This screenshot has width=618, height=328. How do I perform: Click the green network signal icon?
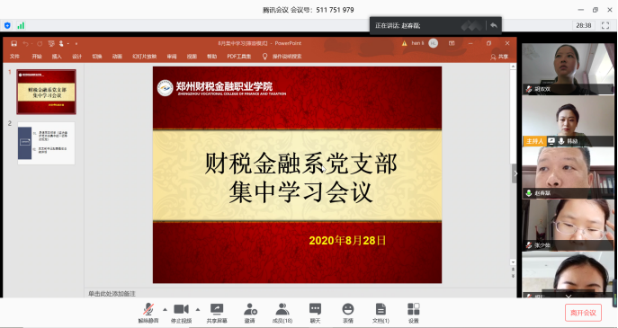[x=21, y=25]
